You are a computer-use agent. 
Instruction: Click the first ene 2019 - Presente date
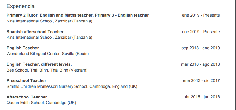201,15
